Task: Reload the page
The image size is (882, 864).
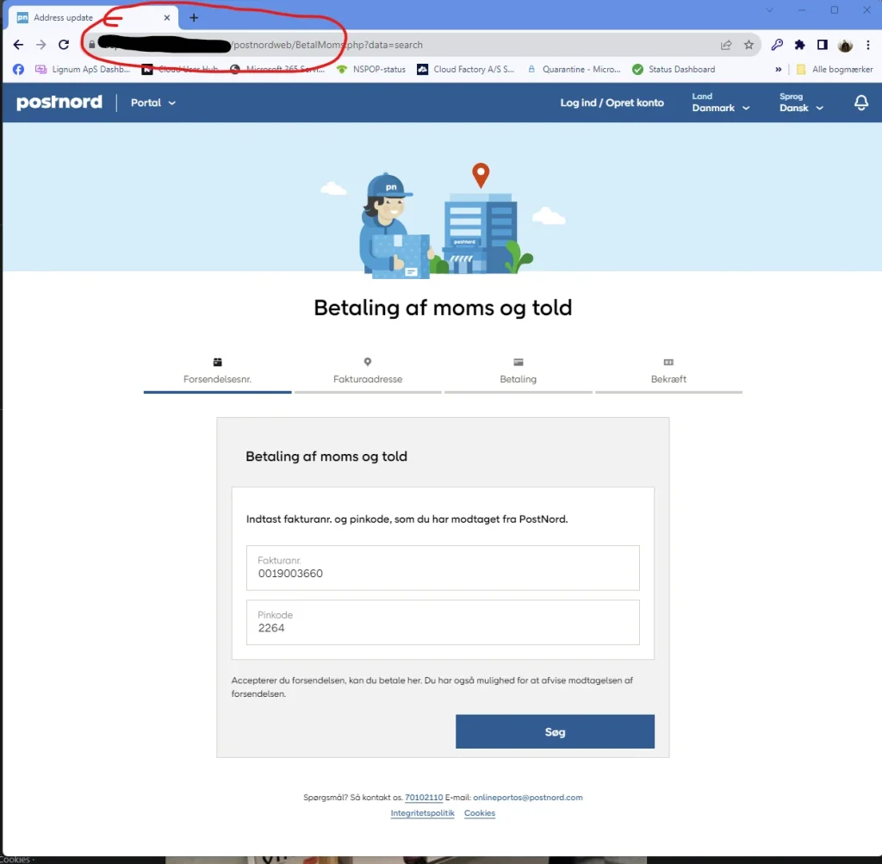Action: (x=64, y=45)
